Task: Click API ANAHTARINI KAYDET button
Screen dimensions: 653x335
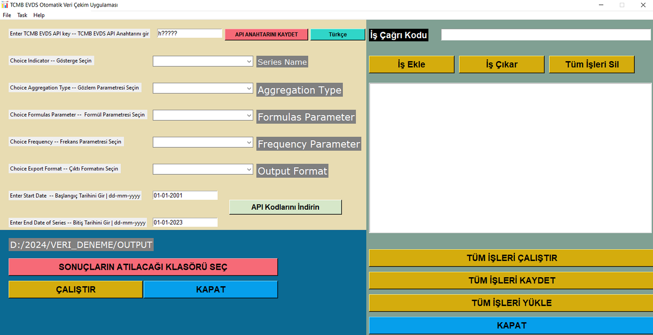Action: [266, 34]
